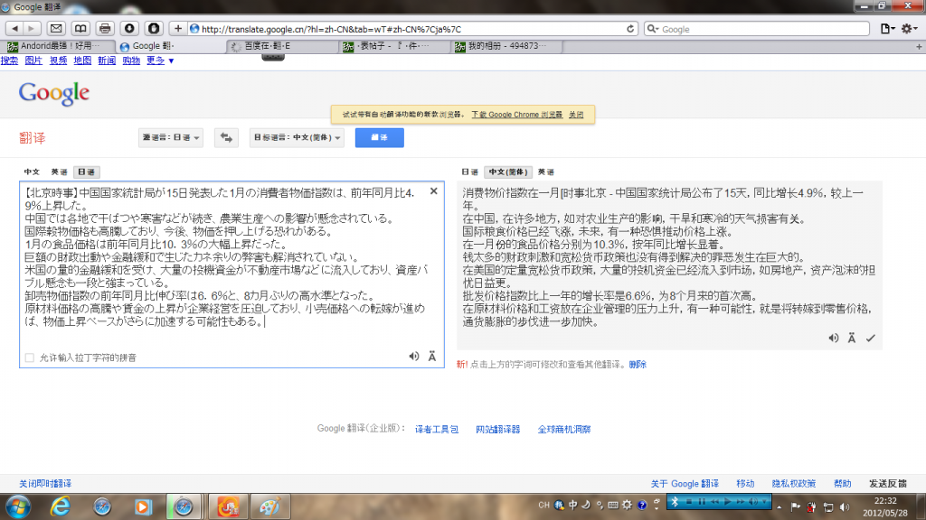This screenshot has height=520, width=926.
Task: Open downloads with the down-arrow icon
Action: click(129, 28)
